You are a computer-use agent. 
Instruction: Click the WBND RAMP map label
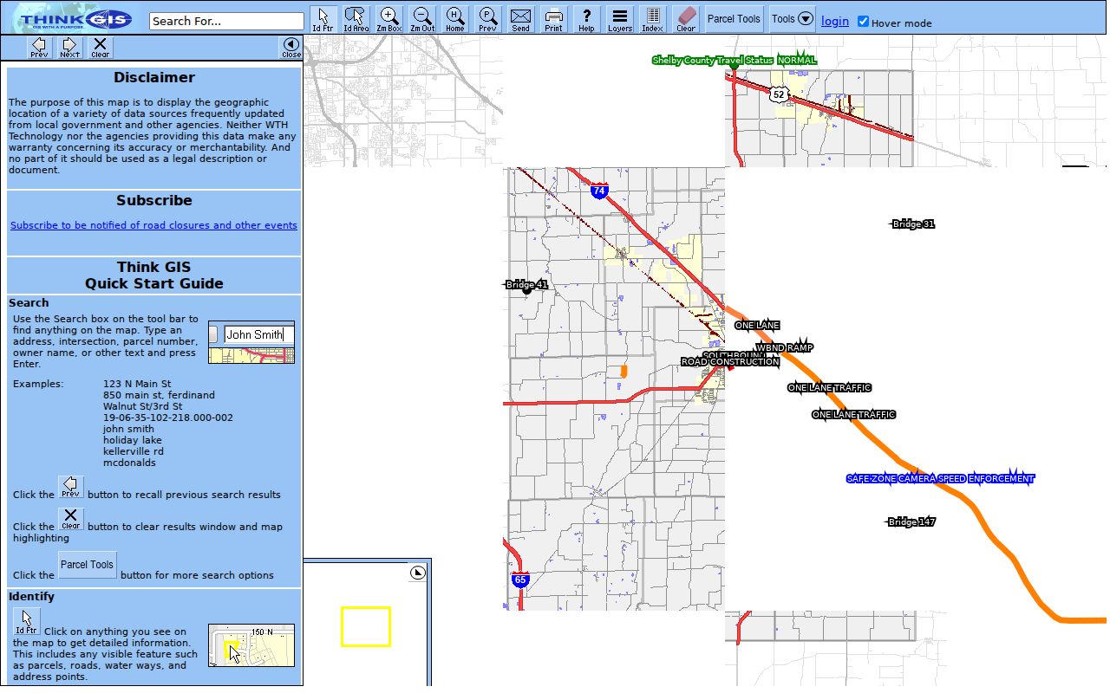tap(785, 348)
